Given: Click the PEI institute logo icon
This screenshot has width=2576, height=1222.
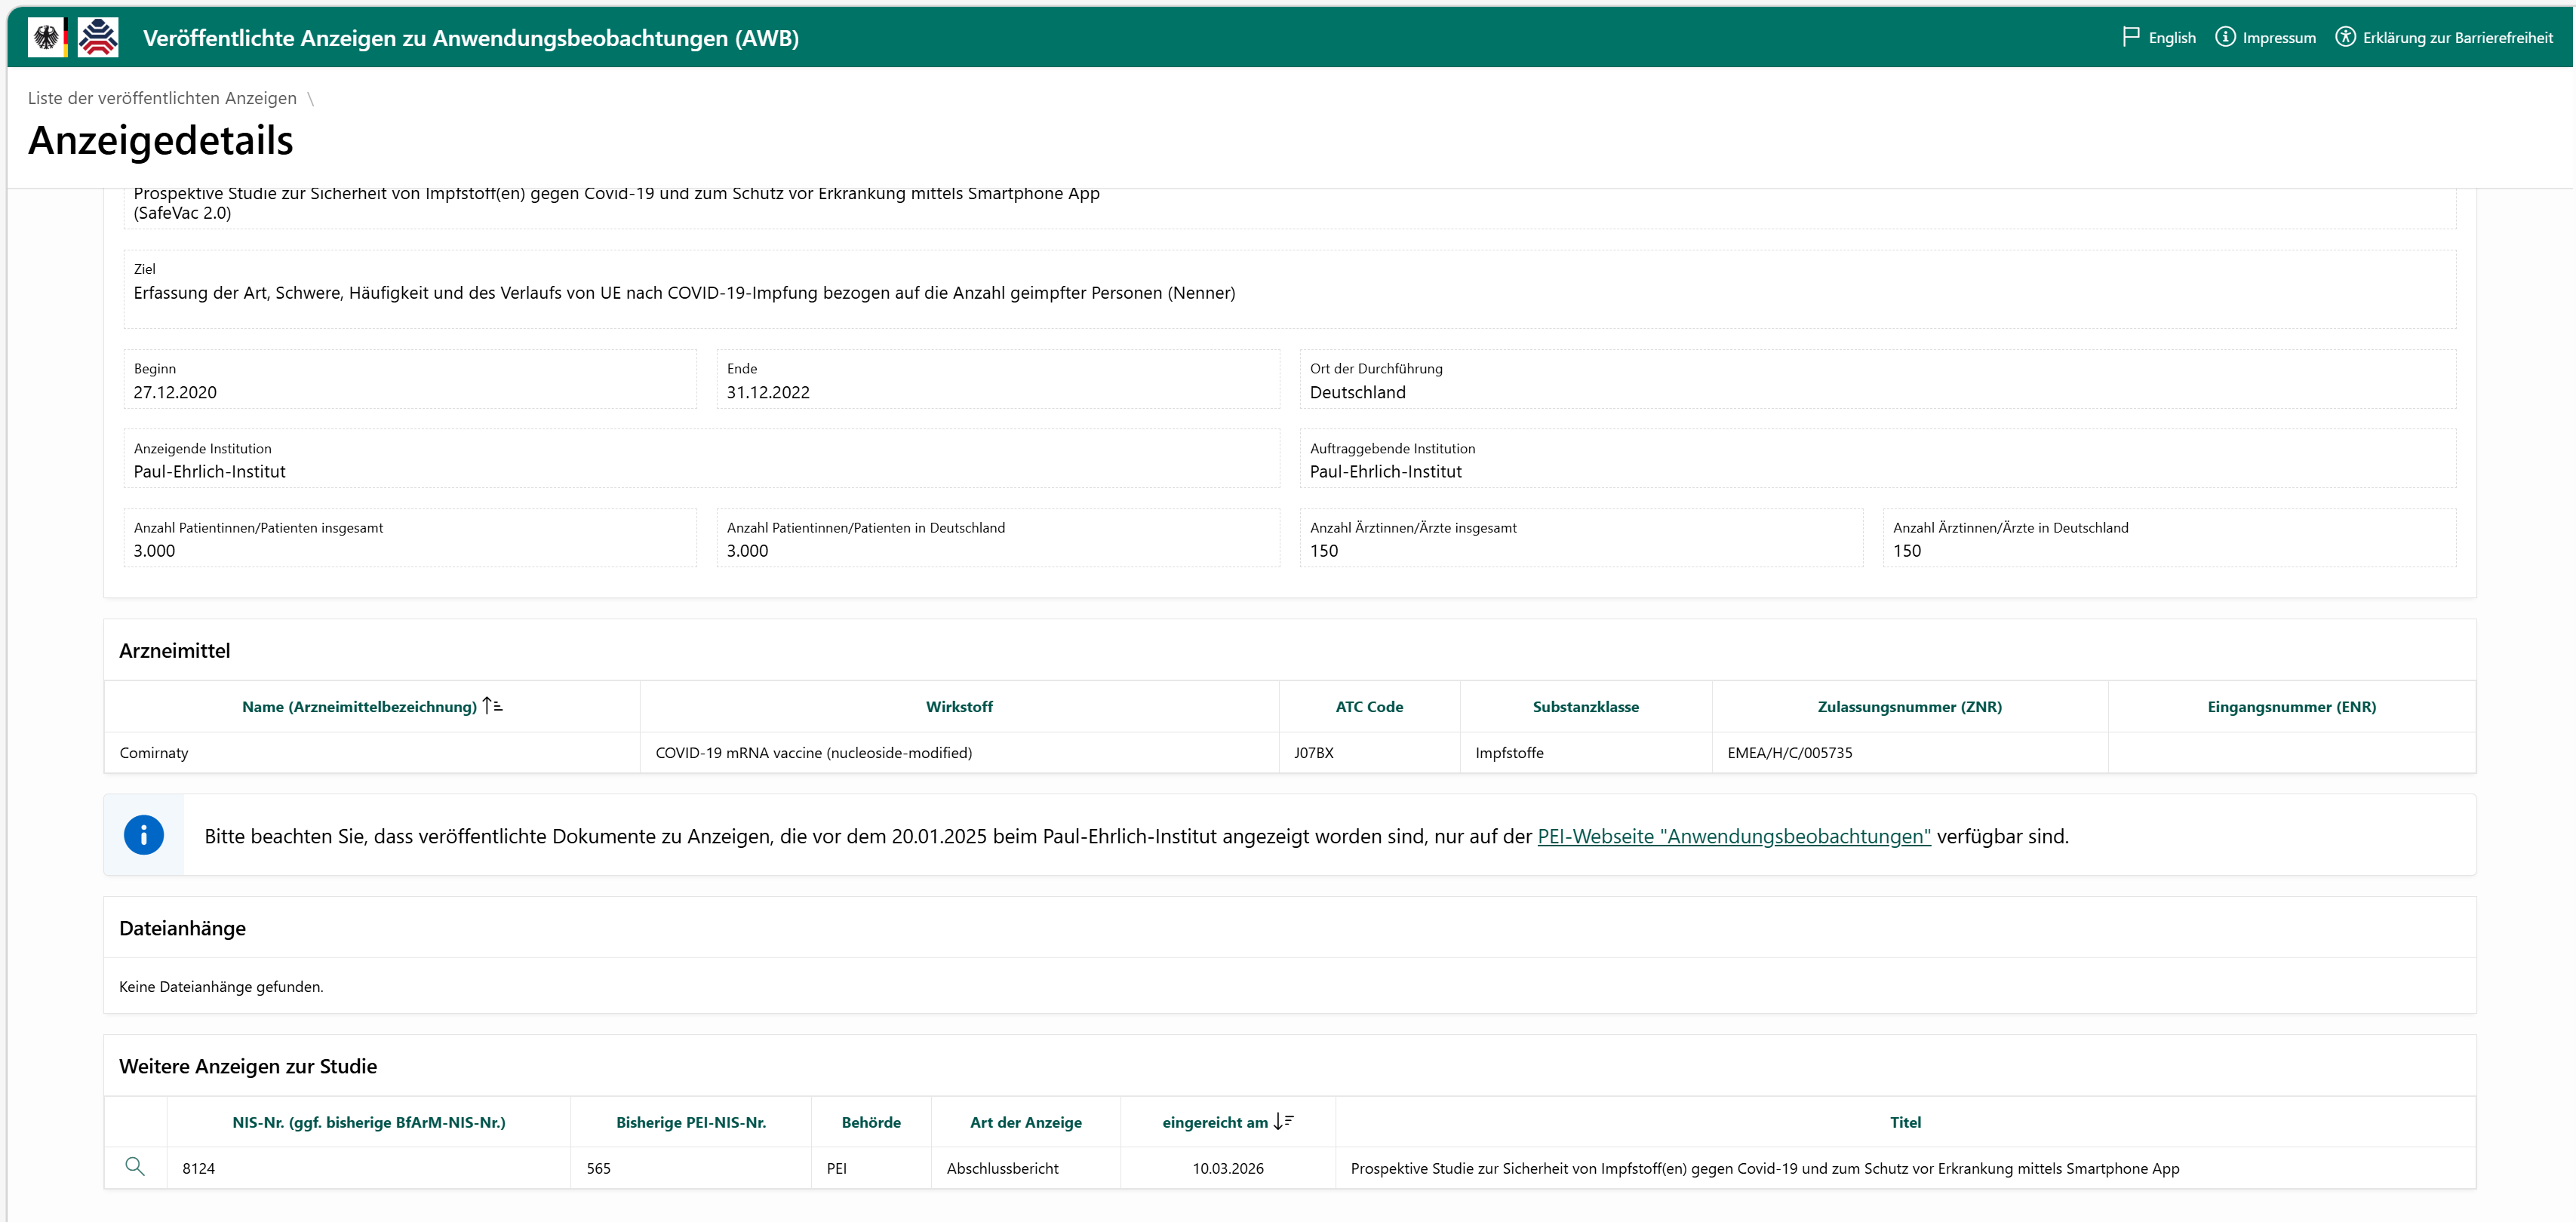Looking at the screenshot, I should [98, 38].
